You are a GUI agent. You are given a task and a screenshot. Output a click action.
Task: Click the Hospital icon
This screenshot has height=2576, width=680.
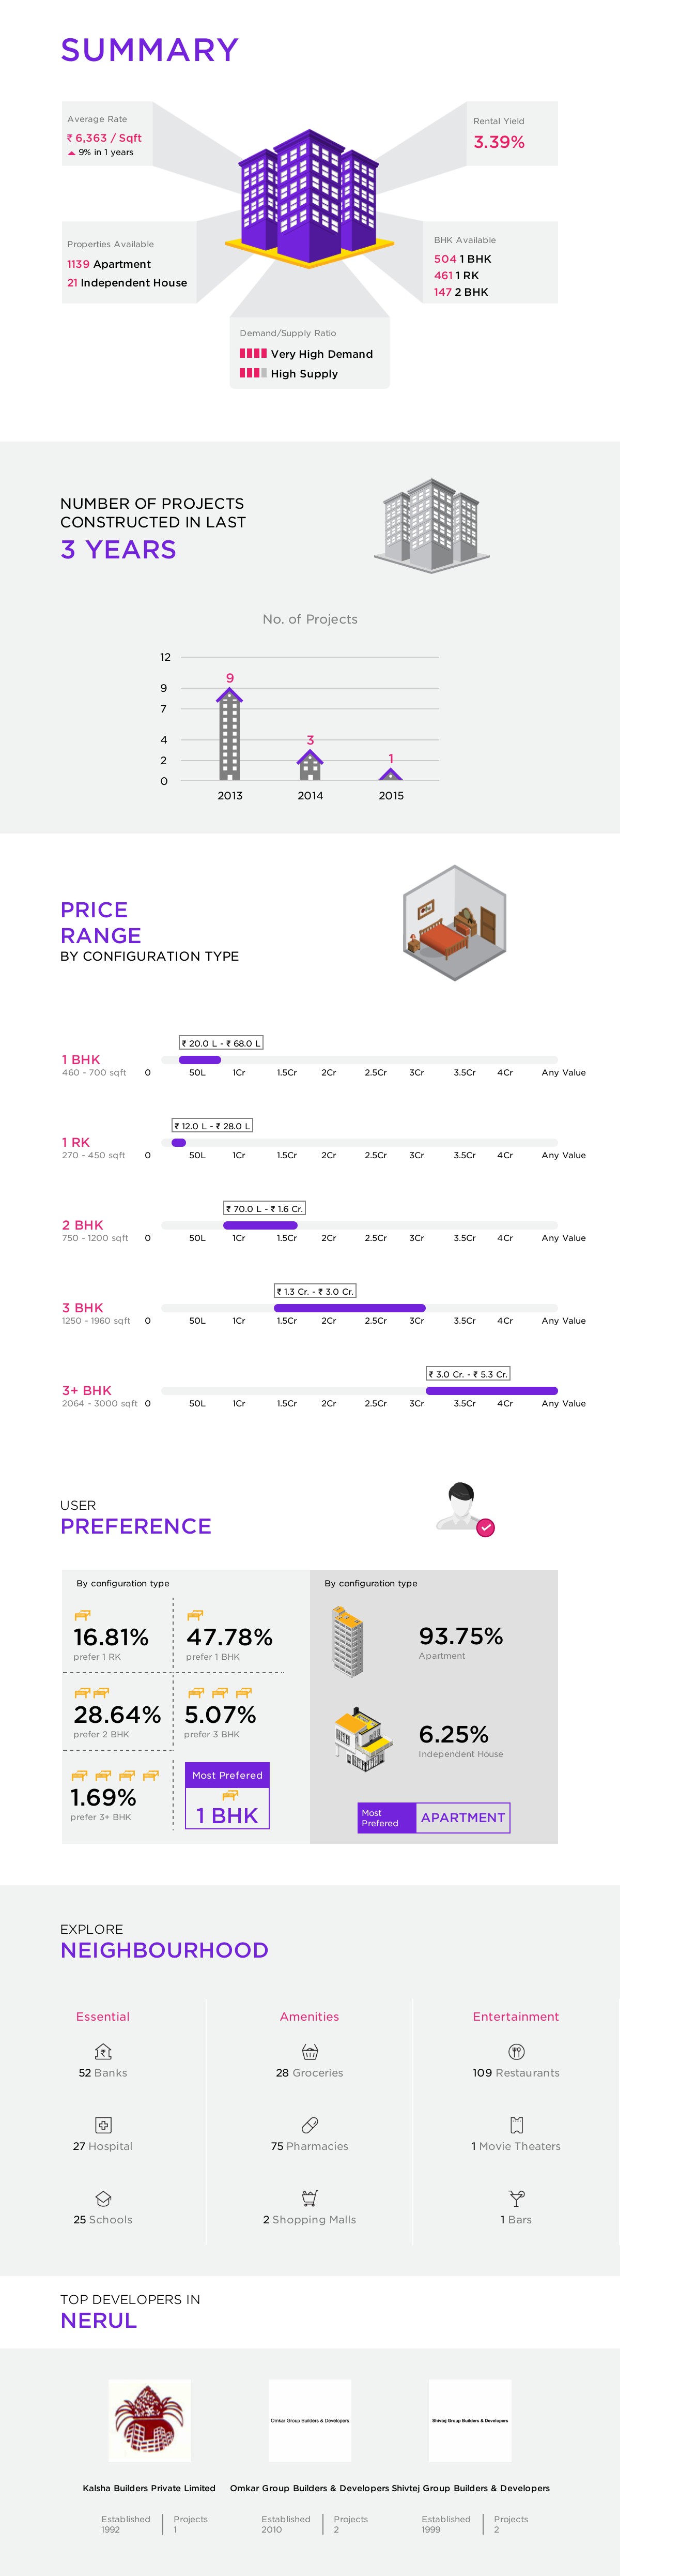tap(102, 2124)
